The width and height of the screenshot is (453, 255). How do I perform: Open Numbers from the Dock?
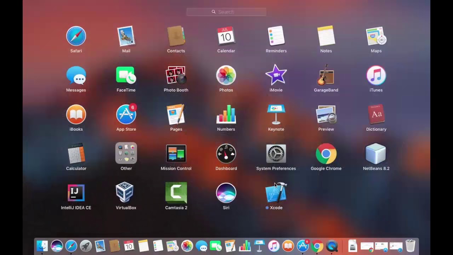click(245, 246)
